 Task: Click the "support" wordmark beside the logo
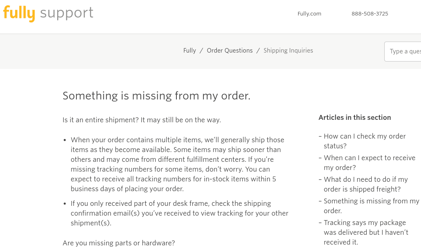[66, 13]
